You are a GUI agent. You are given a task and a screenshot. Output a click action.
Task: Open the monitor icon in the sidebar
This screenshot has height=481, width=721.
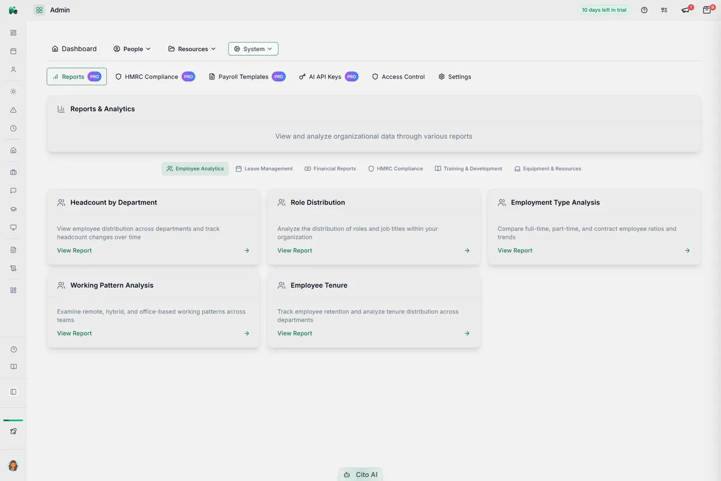pos(13,227)
